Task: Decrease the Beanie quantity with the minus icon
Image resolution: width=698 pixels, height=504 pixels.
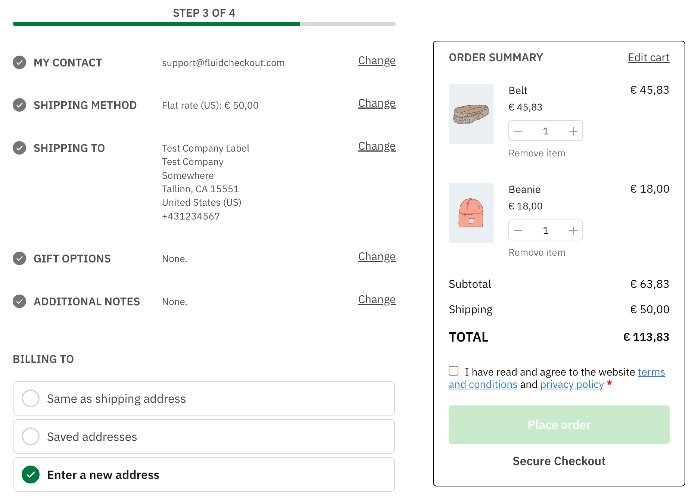Action: (518, 230)
